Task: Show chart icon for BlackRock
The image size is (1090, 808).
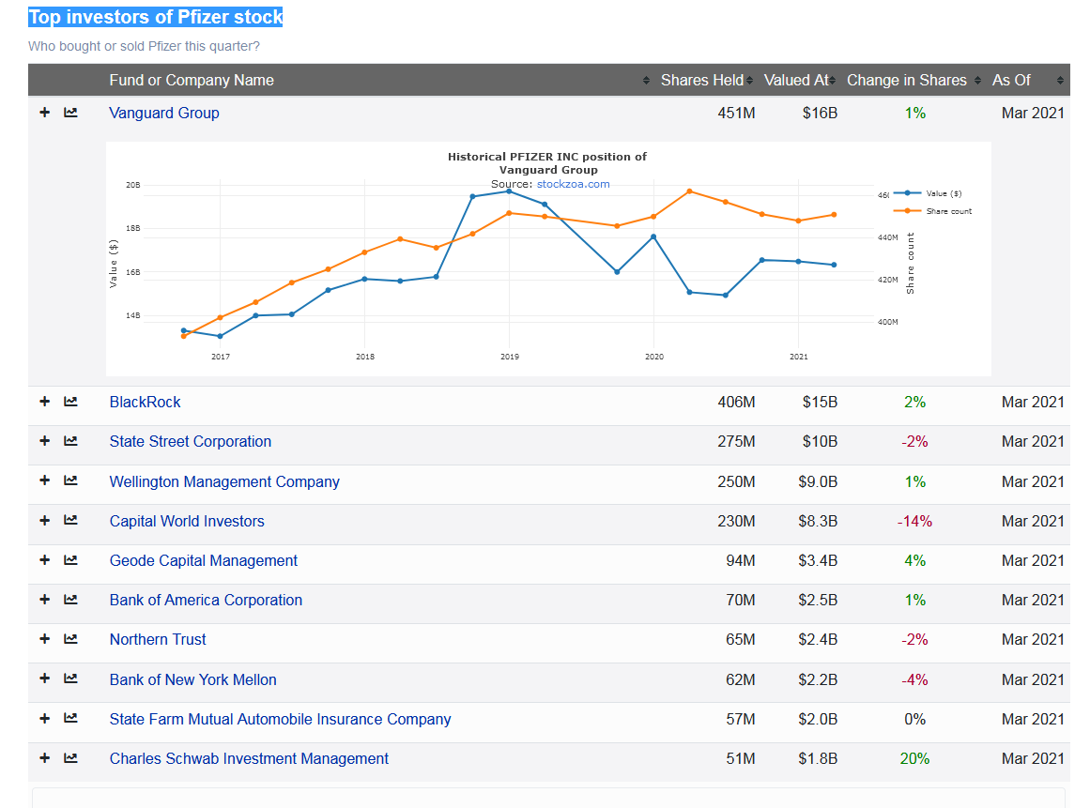Action: (x=70, y=401)
